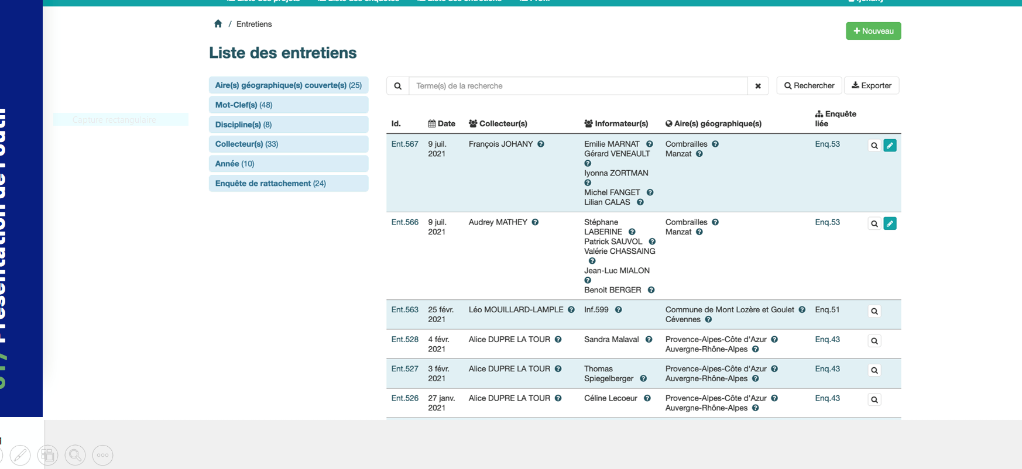
Task: Focus the Terme(s) de la recherche field
Action: [x=578, y=86]
